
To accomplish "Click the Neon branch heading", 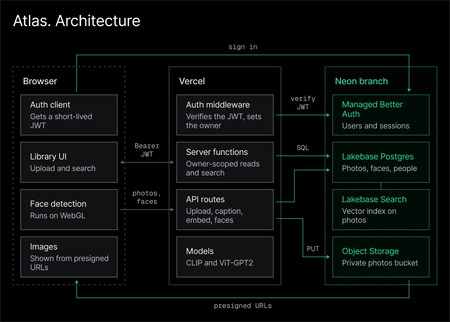I will 361,81.
